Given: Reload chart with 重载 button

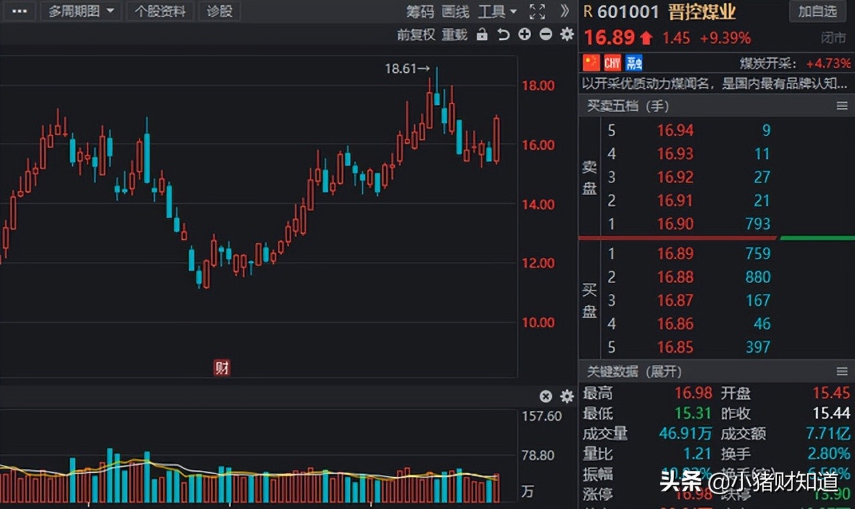Looking at the screenshot, I should (x=456, y=35).
